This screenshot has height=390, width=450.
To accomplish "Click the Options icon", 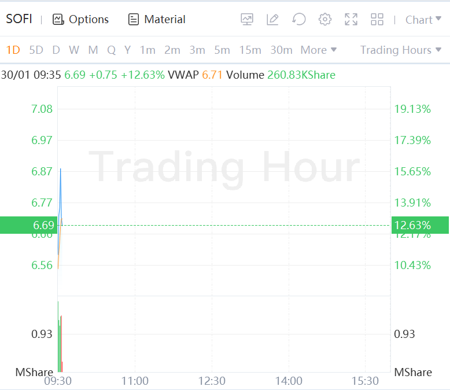I will coord(58,20).
